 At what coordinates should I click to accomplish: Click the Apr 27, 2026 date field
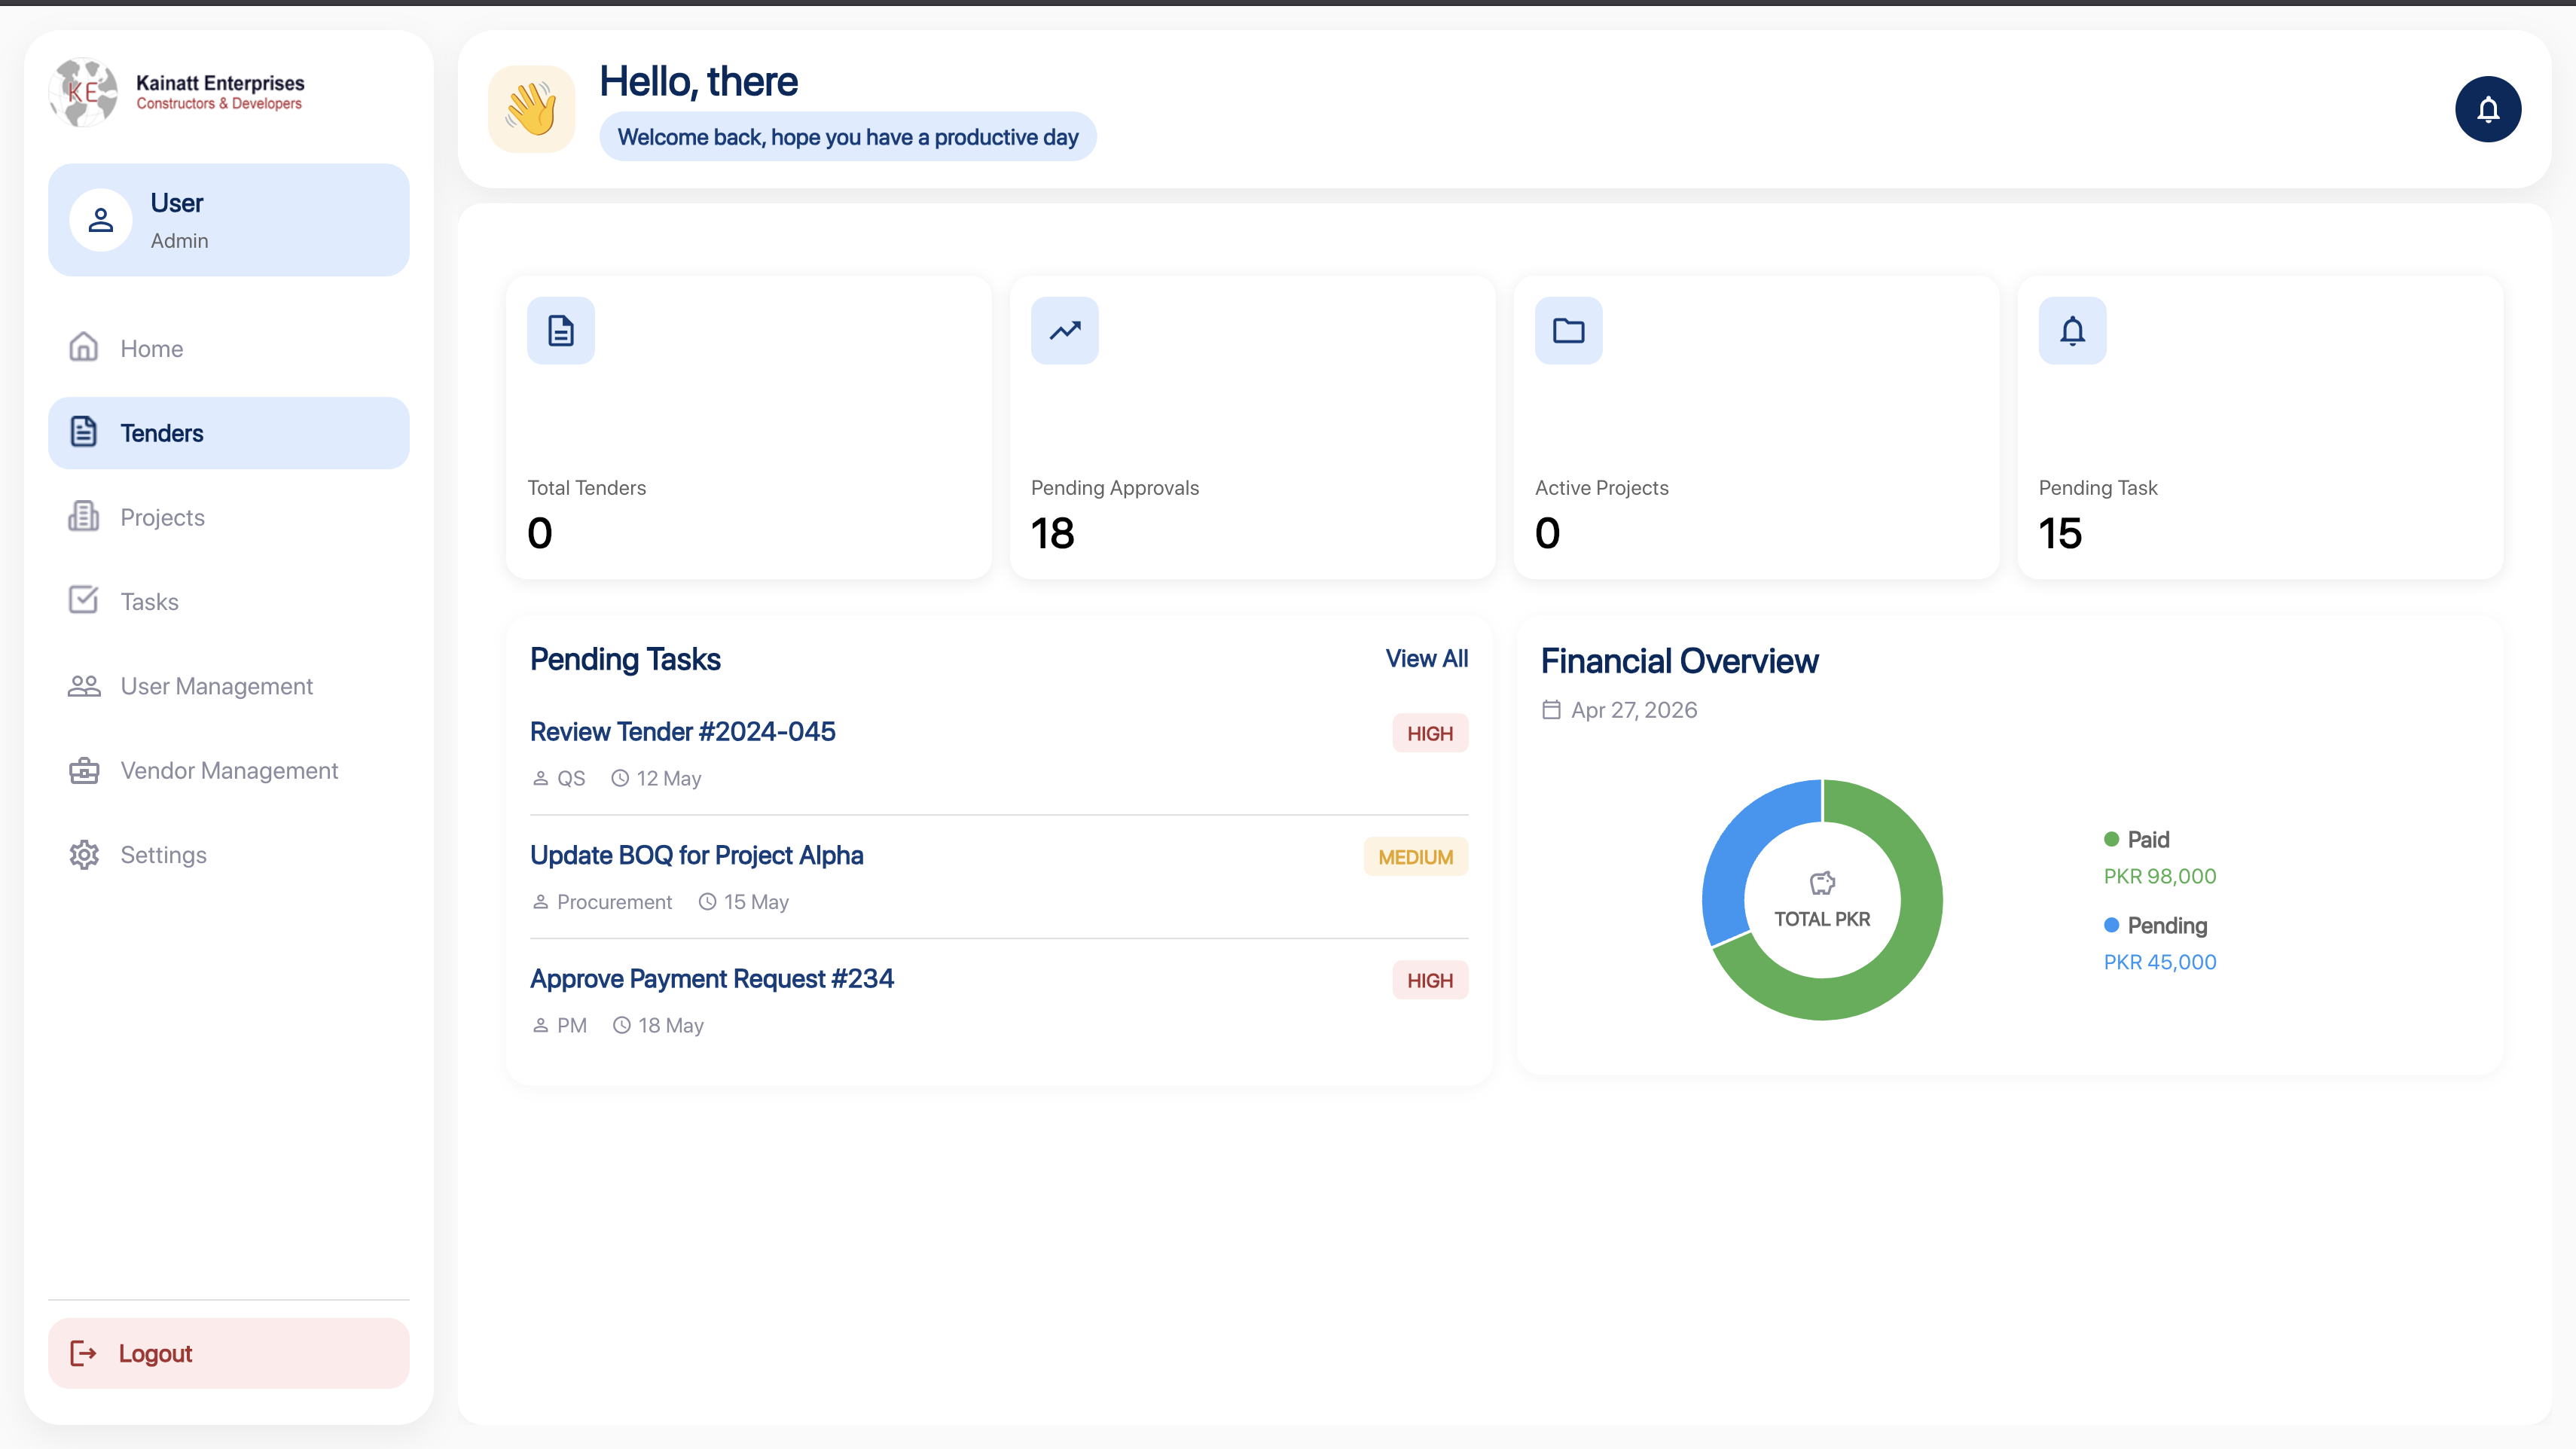[1620, 710]
